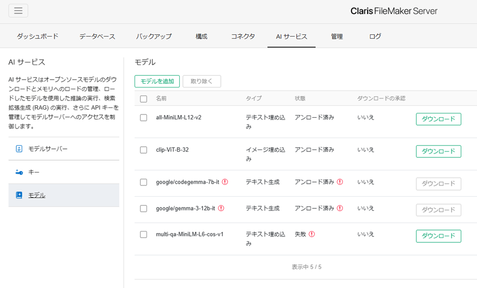Click the モデルサーバー sidebar icon

click(x=19, y=149)
